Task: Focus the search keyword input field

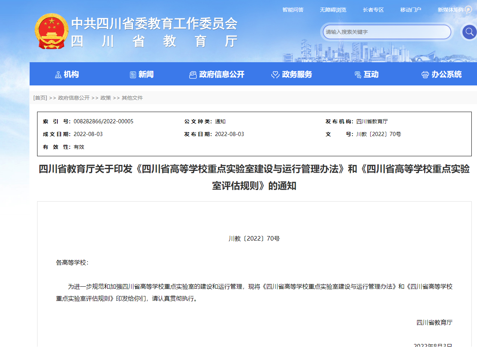Action: [386, 32]
